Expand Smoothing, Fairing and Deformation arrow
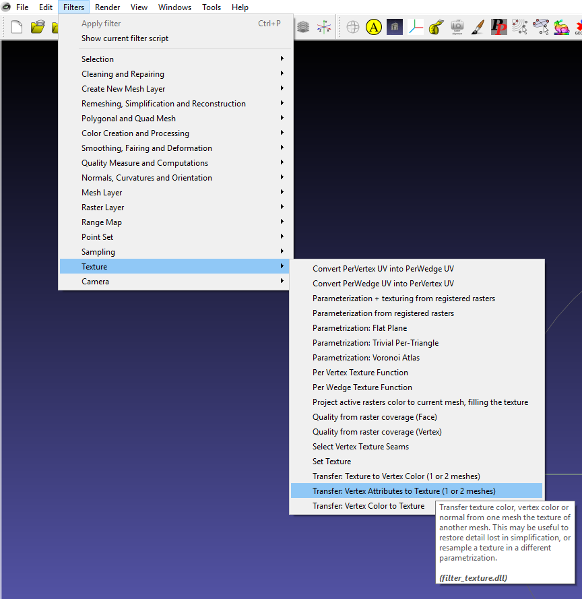This screenshot has width=582, height=599. click(282, 148)
